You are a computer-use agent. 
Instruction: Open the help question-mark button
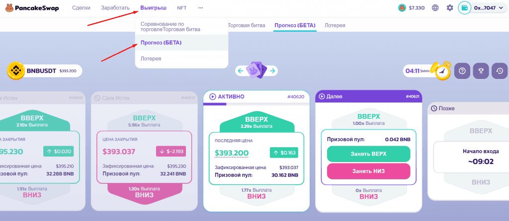click(462, 71)
